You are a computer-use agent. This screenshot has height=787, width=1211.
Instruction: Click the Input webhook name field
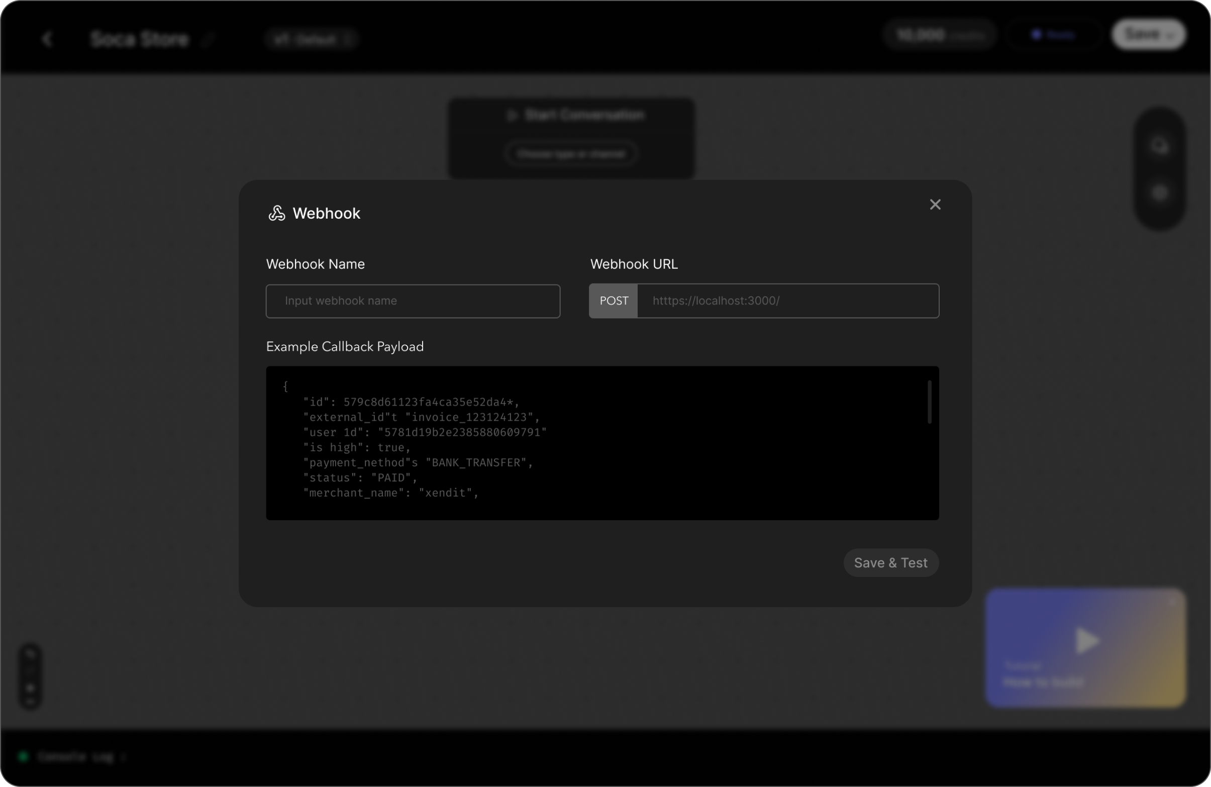coord(413,301)
